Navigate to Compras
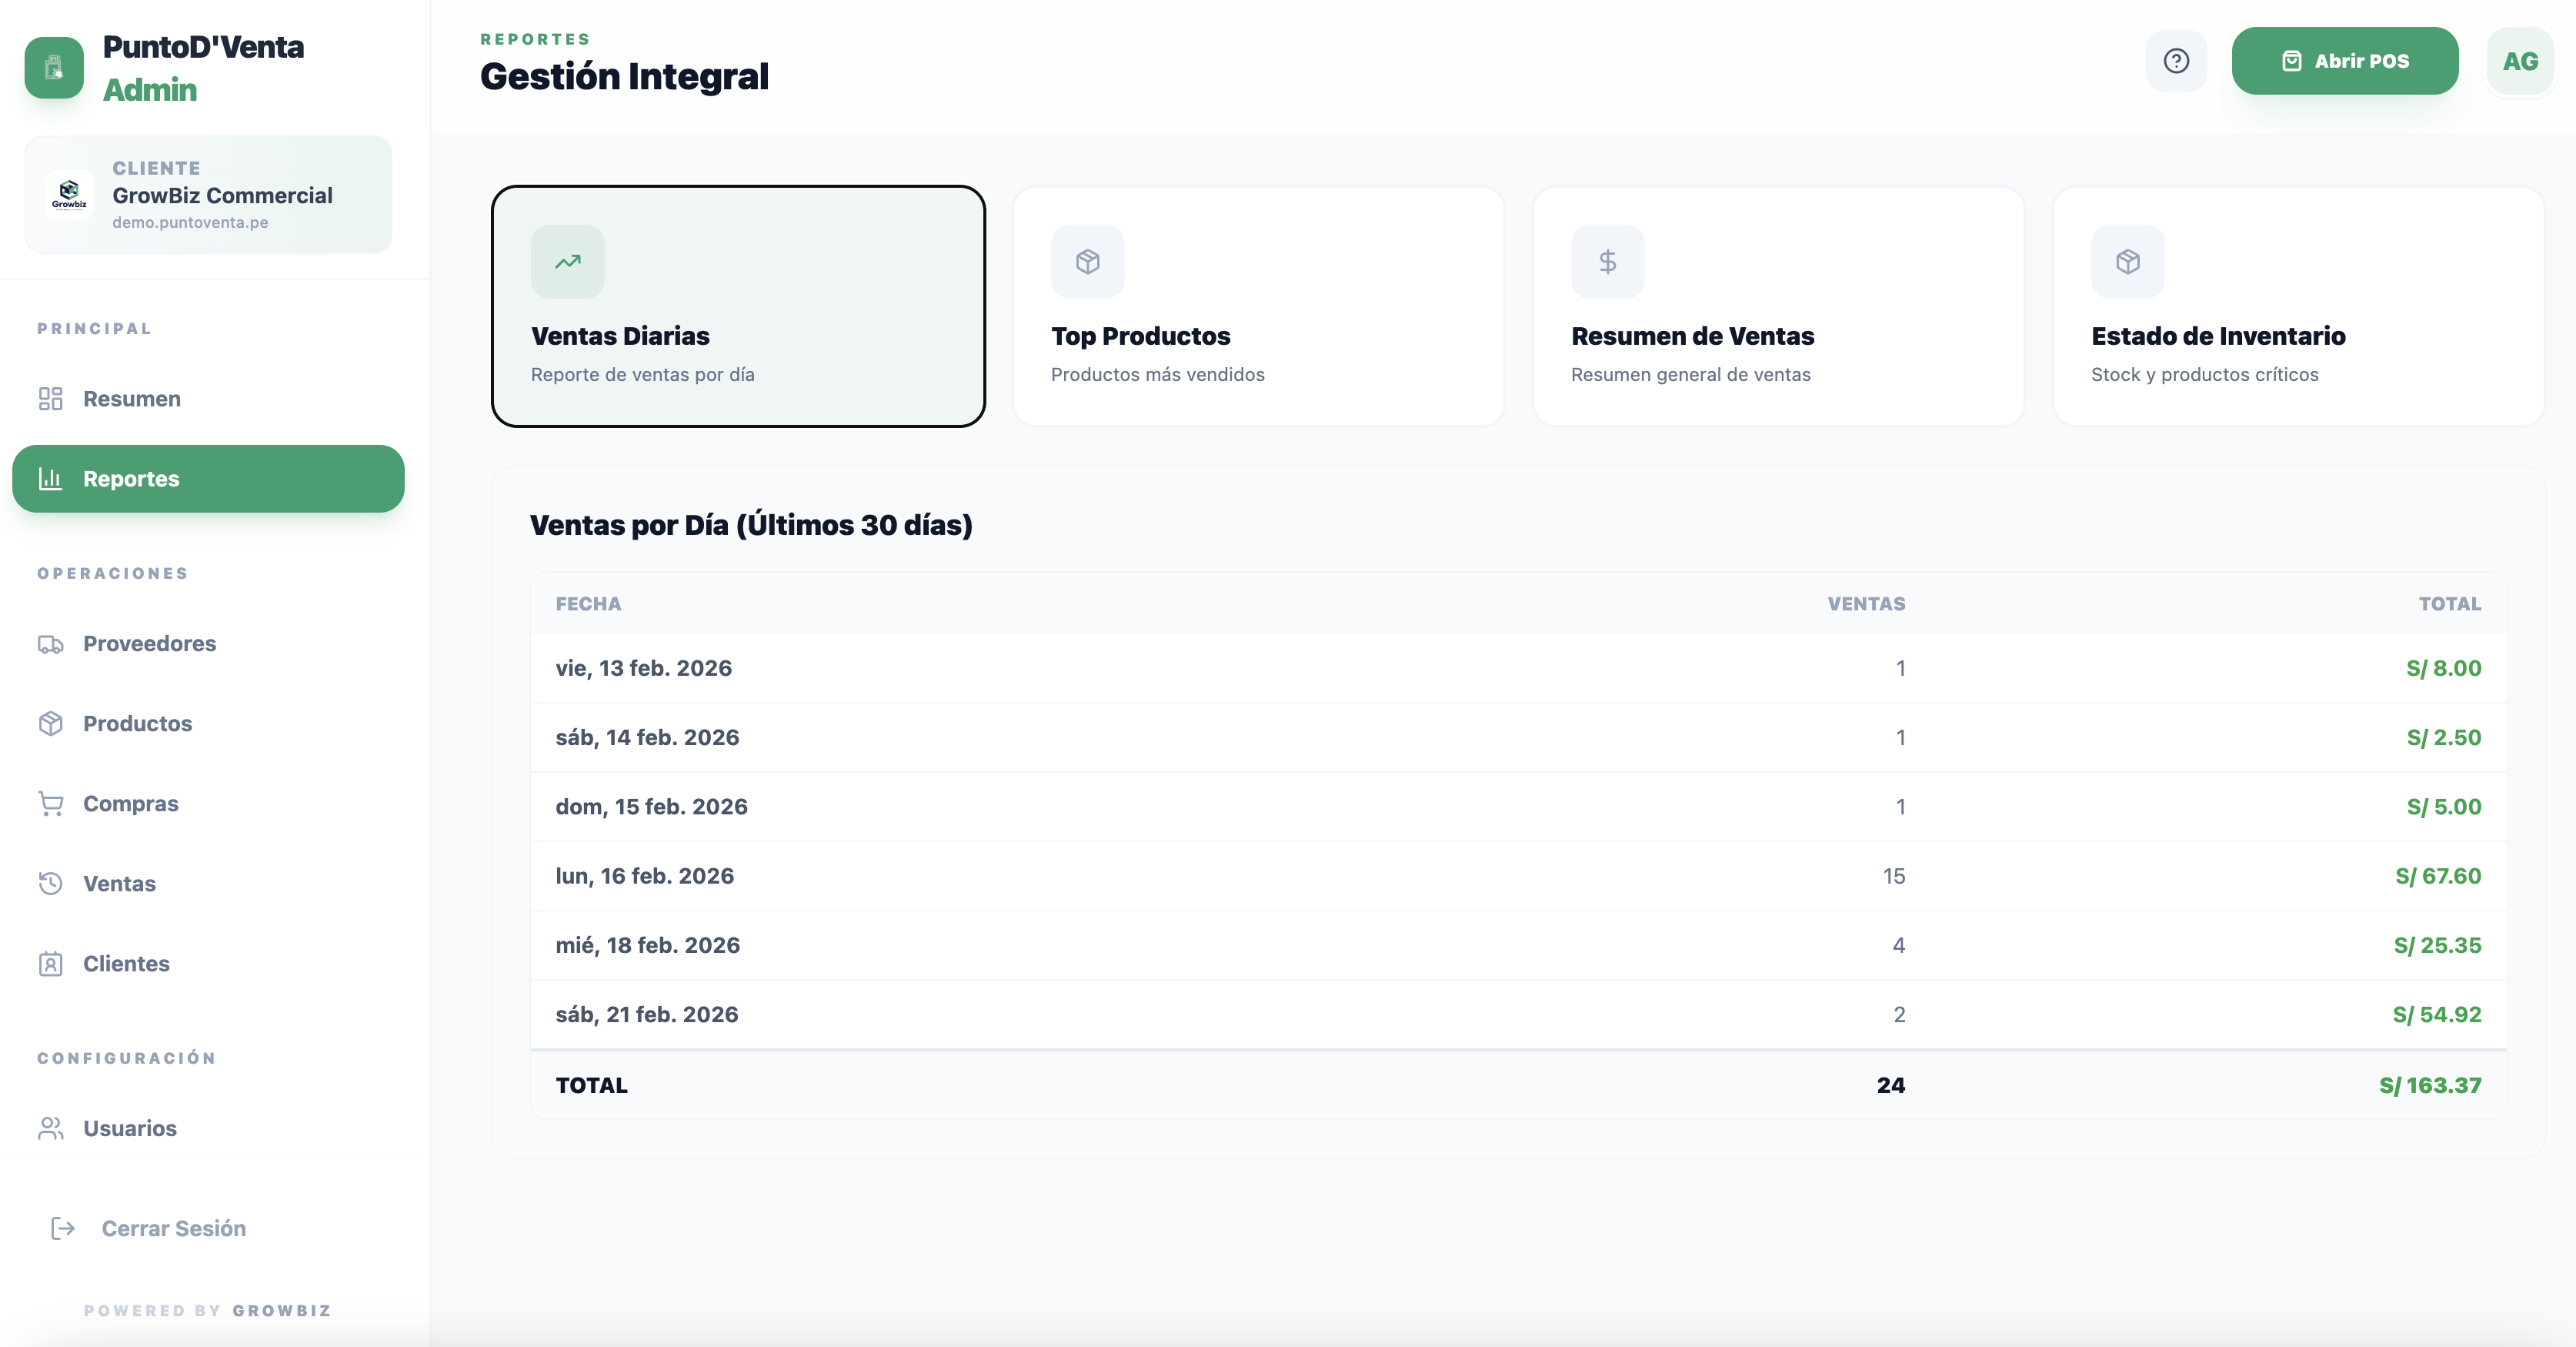 [208, 804]
